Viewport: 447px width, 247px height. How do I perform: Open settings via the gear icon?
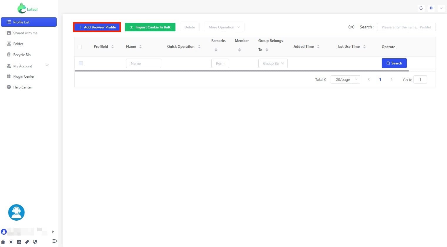coord(431,8)
